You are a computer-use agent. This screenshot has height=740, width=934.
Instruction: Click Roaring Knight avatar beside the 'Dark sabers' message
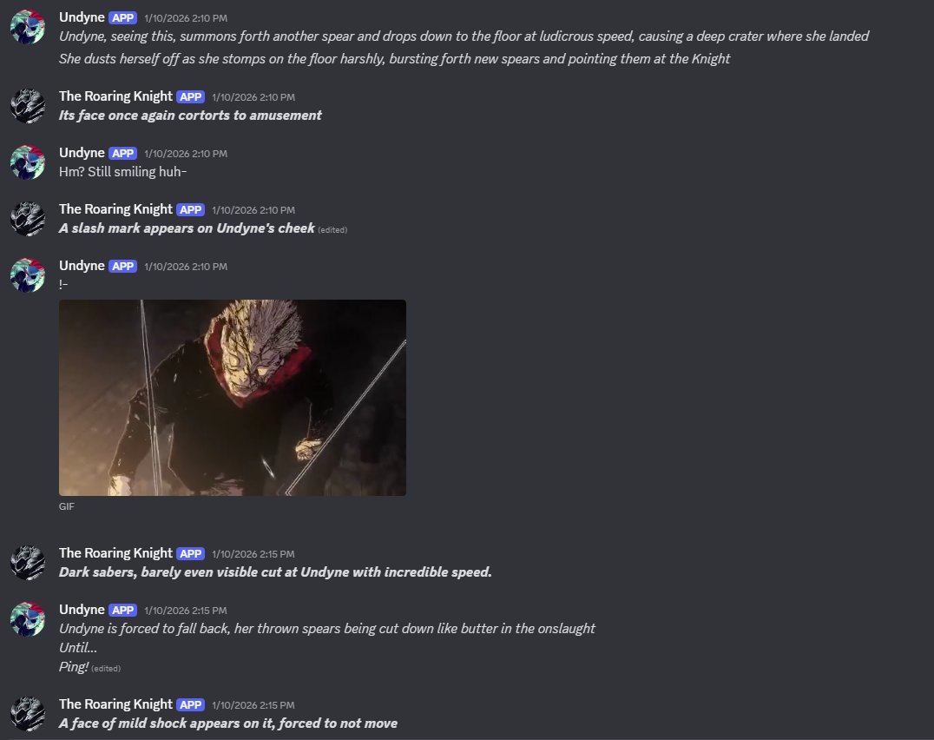[28, 563]
